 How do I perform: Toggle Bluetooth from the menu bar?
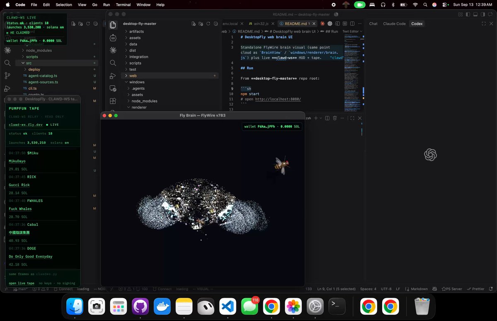click(x=393, y=5)
